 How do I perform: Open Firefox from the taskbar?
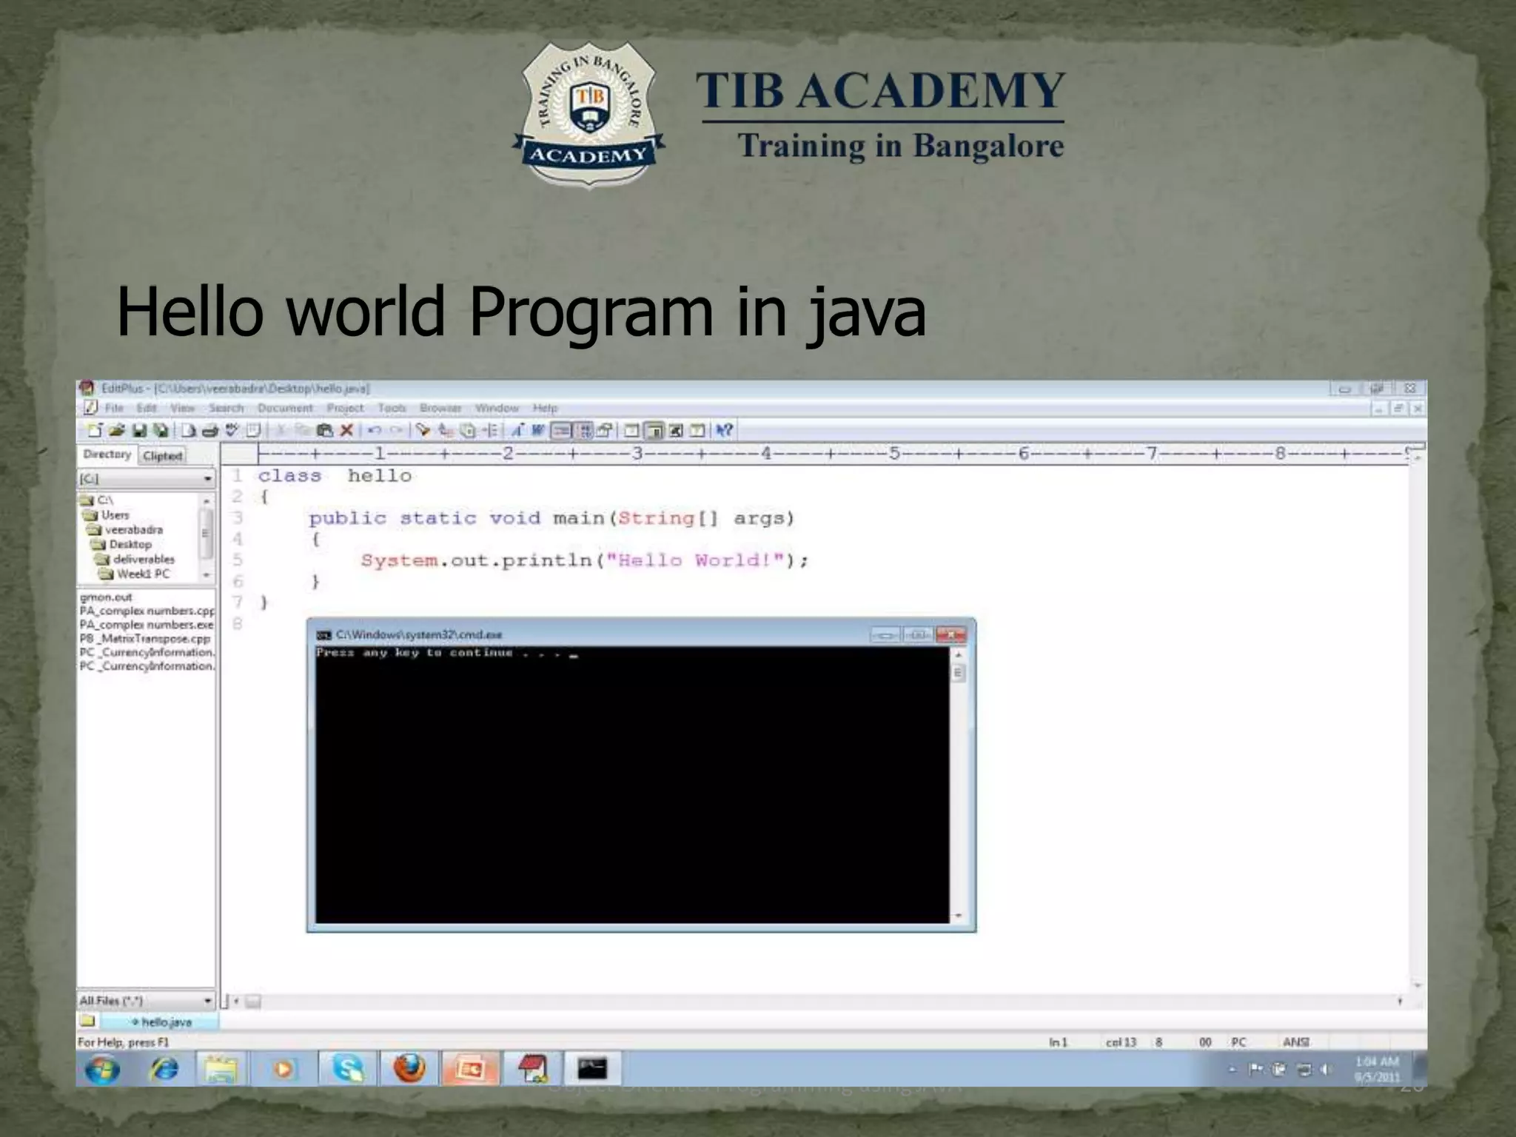pos(409,1069)
